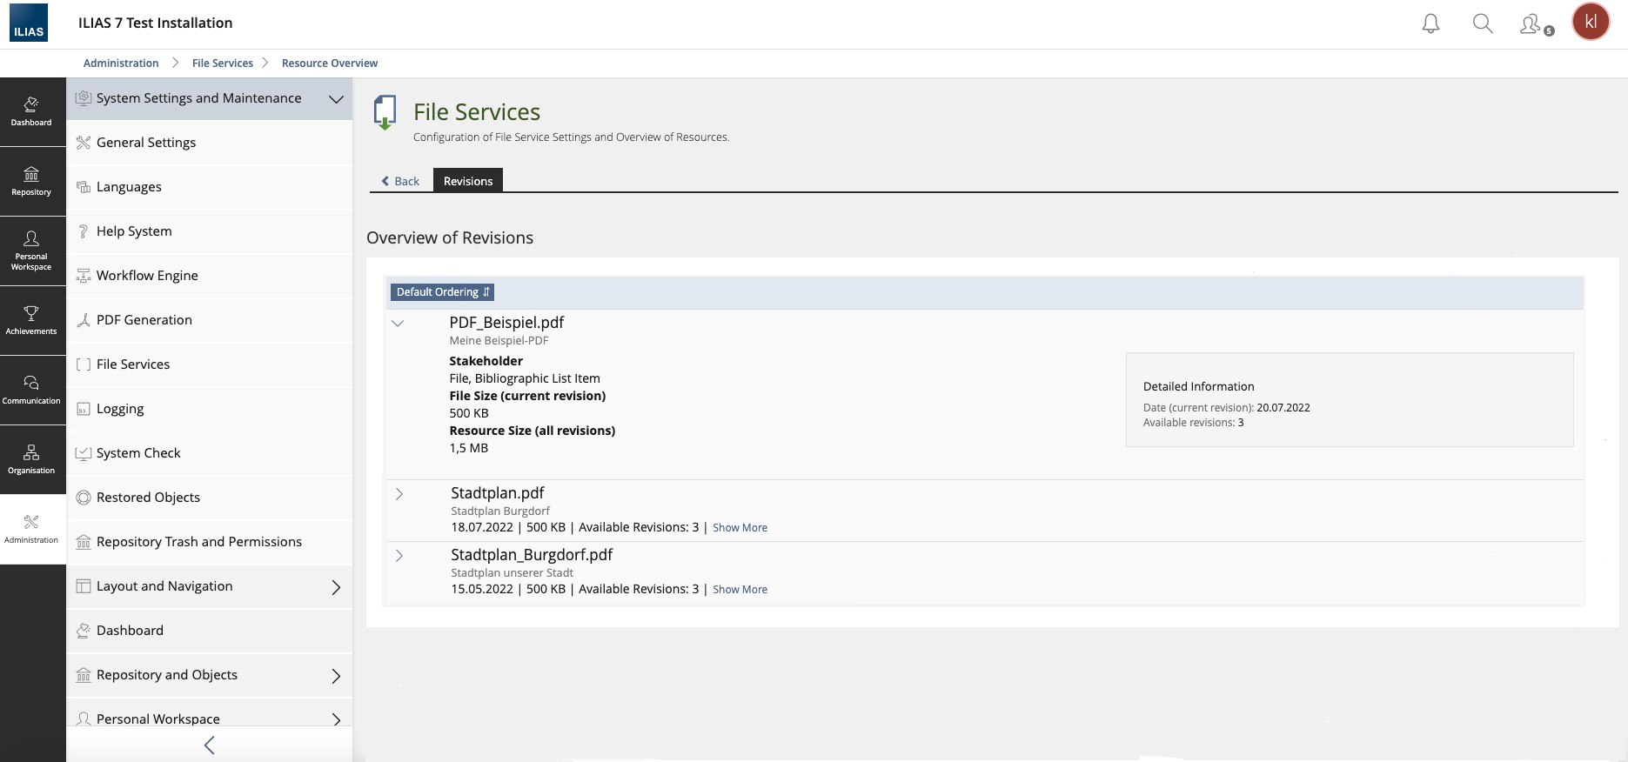The width and height of the screenshot is (1628, 762).
Task: Expand Layout and Navigation submenu
Action: [x=336, y=587]
